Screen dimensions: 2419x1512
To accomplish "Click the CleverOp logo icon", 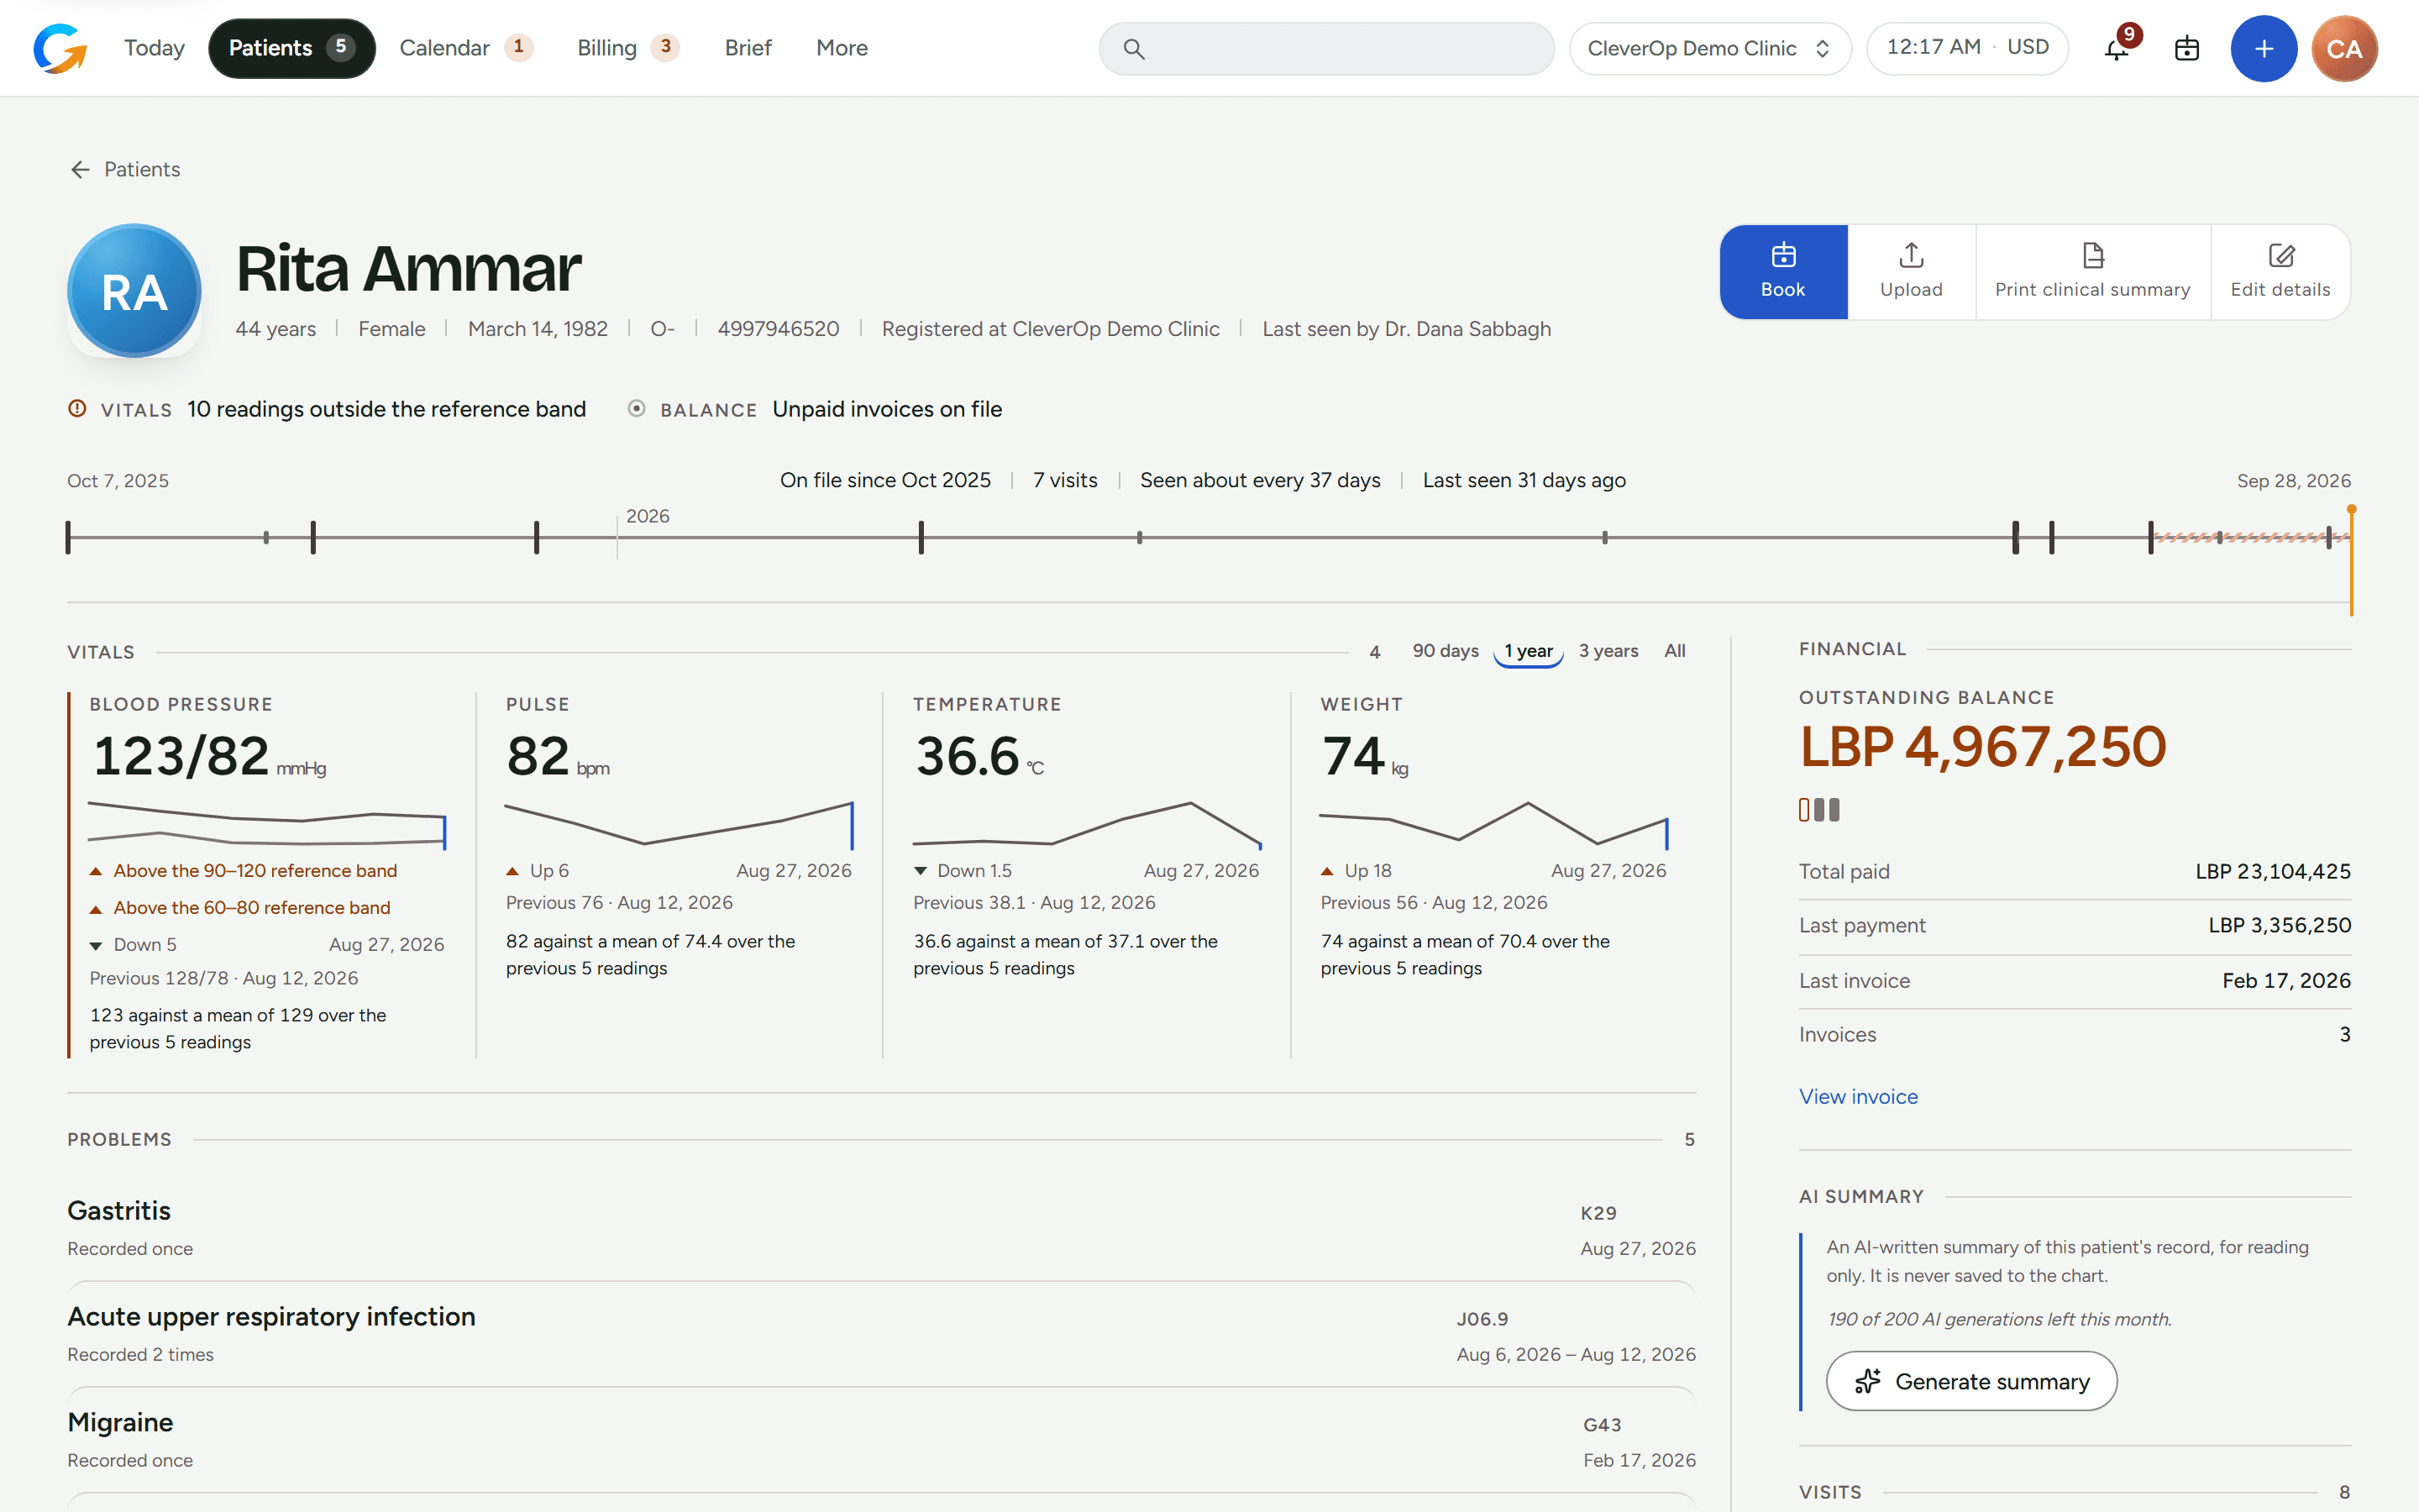I will pos(60,48).
